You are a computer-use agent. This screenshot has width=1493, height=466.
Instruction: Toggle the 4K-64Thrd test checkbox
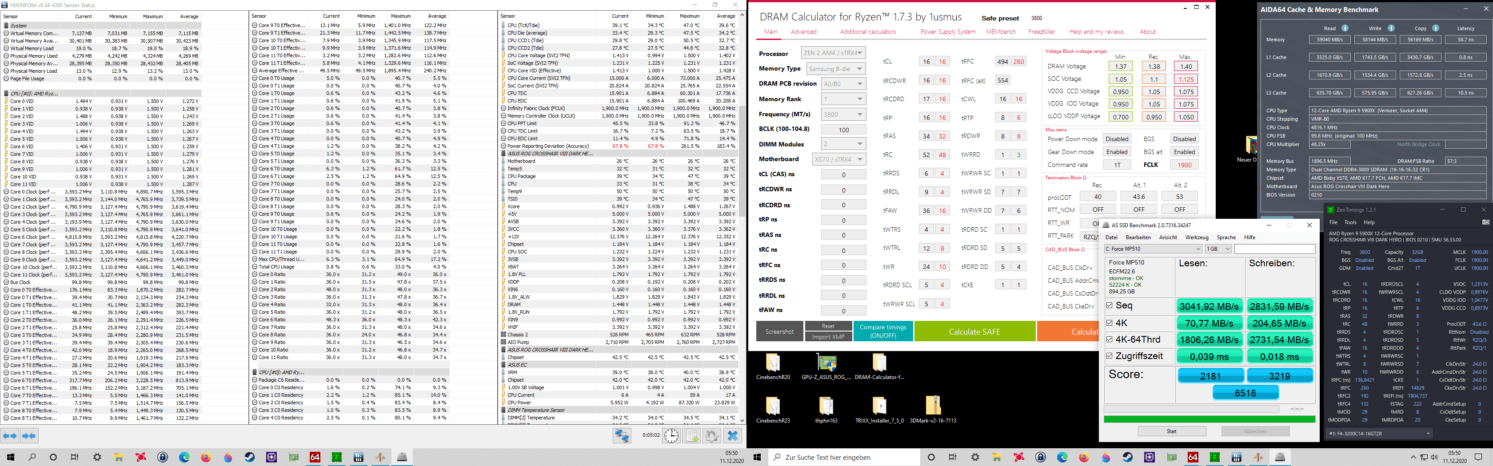pos(1110,339)
